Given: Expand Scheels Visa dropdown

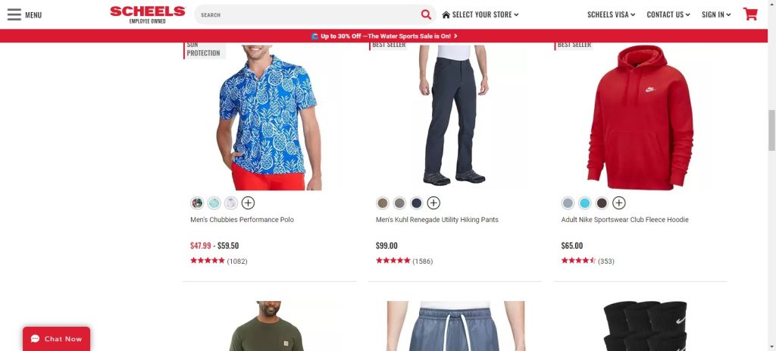Looking at the screenshot, I should pos(612,15).
